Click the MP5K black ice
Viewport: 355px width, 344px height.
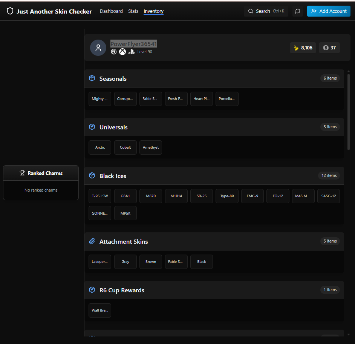[125, 213]
